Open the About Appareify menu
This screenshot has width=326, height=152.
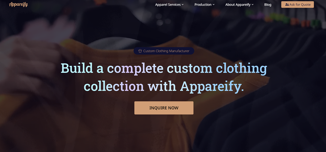pos(239,4)
